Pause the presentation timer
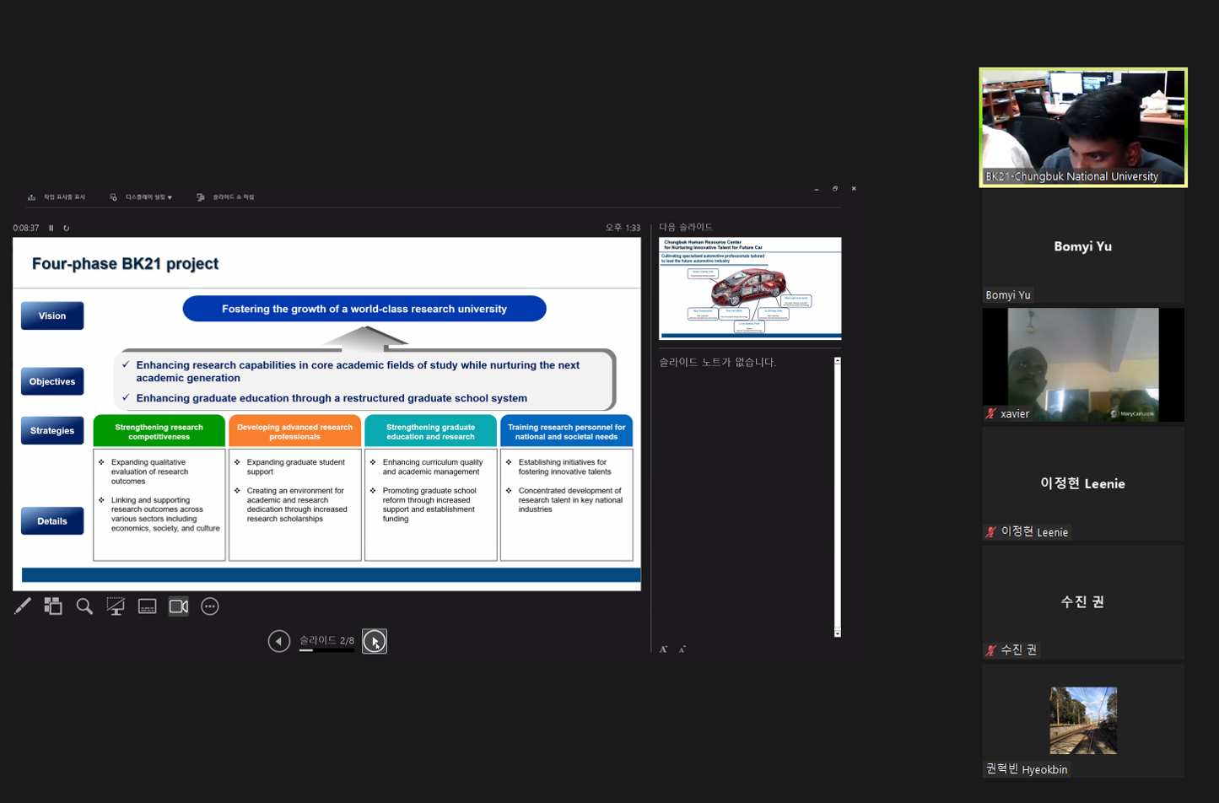The image size is (1219, 803). [51, 228]
